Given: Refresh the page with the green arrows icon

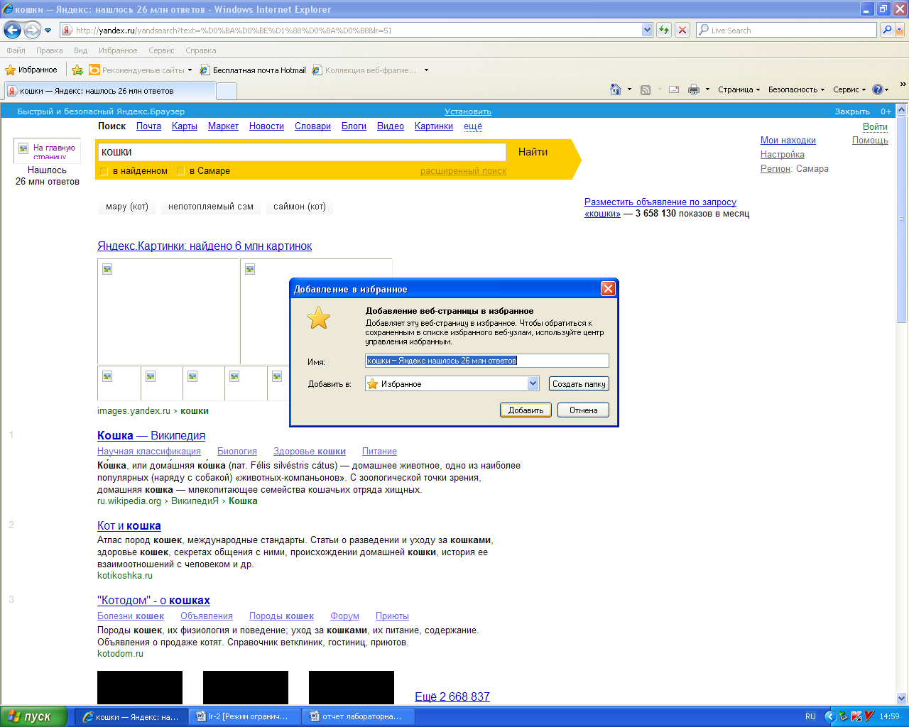Looking at the screenshot, I should pyautogui.click(x=664, y=30).
